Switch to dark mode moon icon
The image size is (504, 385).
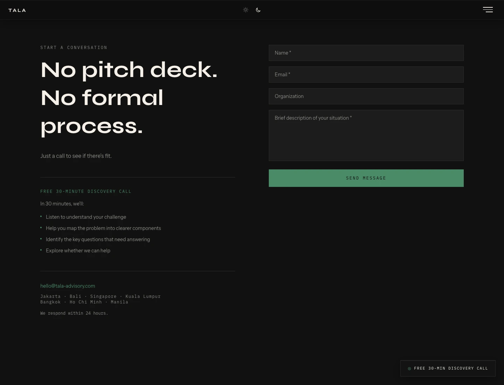tap(258, 10)
